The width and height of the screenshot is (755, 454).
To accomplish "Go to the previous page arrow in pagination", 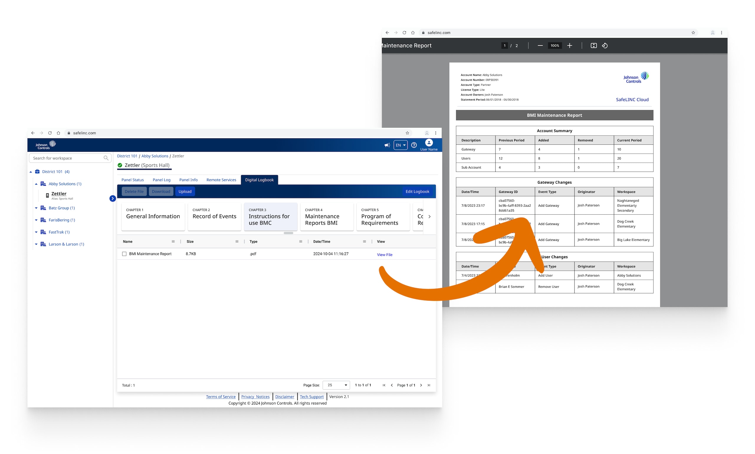I will point(392,385).
